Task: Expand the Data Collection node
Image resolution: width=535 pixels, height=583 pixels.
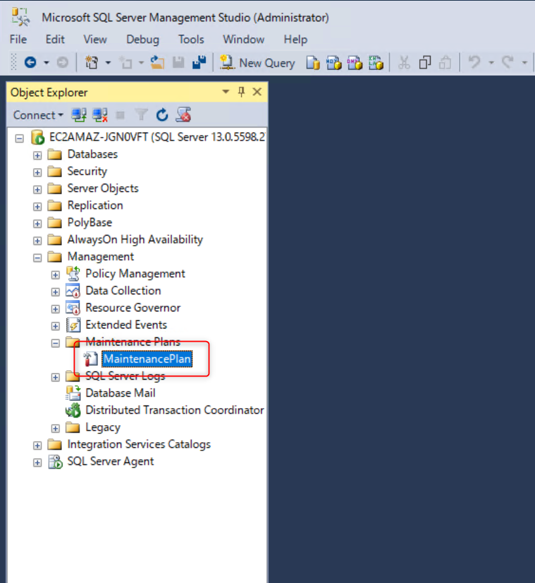Action: [x=56, y=292]
